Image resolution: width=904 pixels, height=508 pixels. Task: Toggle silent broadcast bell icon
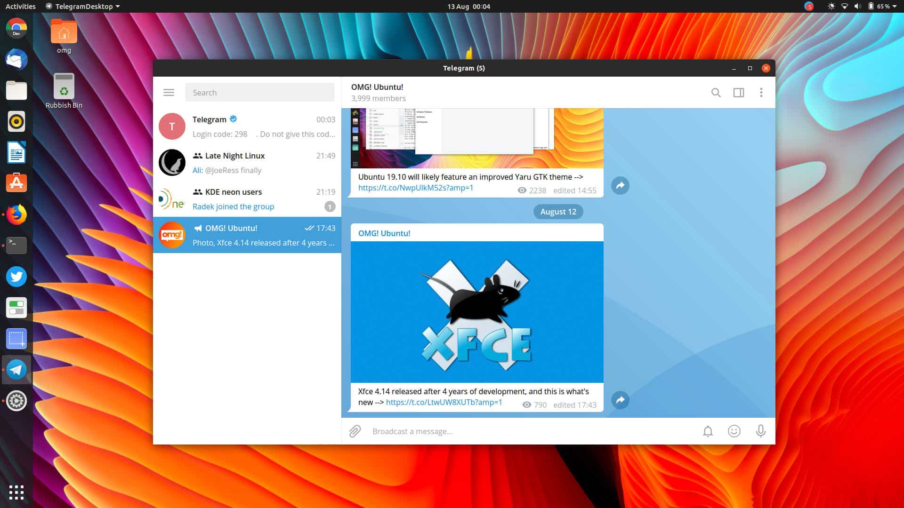708,431
